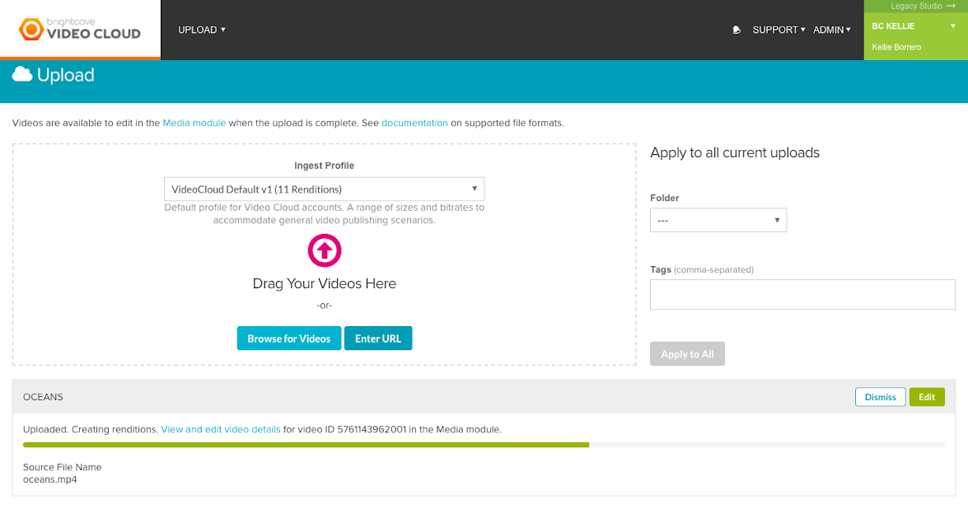Open the Media module link
This screenshot has width=968, height=509.
(194, 123)
